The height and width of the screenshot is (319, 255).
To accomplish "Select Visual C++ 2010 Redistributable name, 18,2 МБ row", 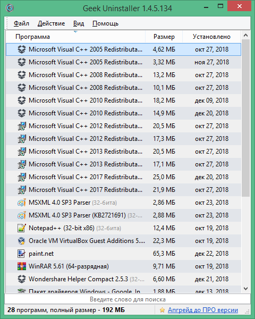I will coord(86,100).
